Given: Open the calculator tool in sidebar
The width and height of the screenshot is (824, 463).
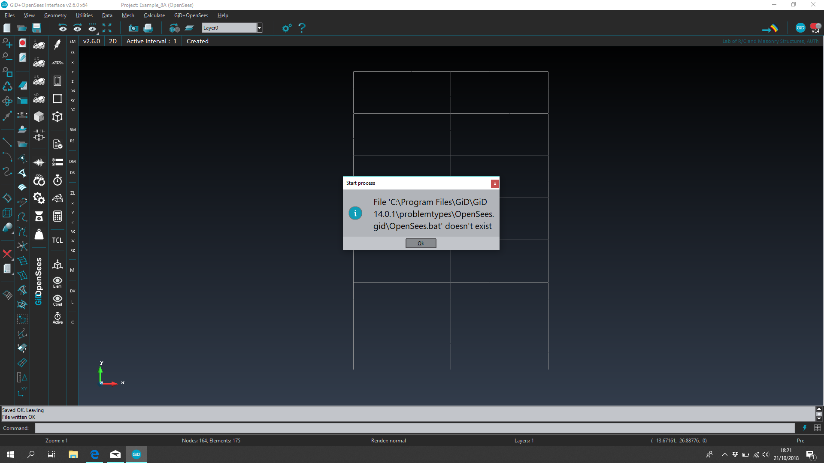Looking at the screenshot, I should point(57,216).
